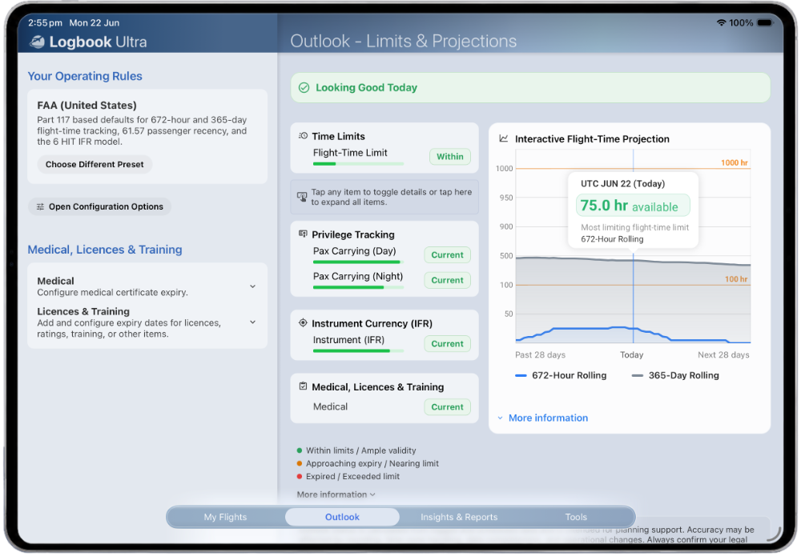Toggle Medical, Licences & Training card details
The image size is (801, 556).
[384, 398]
